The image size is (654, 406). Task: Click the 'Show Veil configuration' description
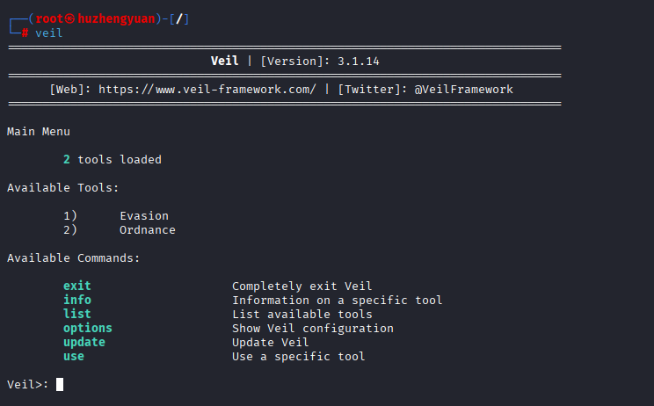tap(312, 329)
